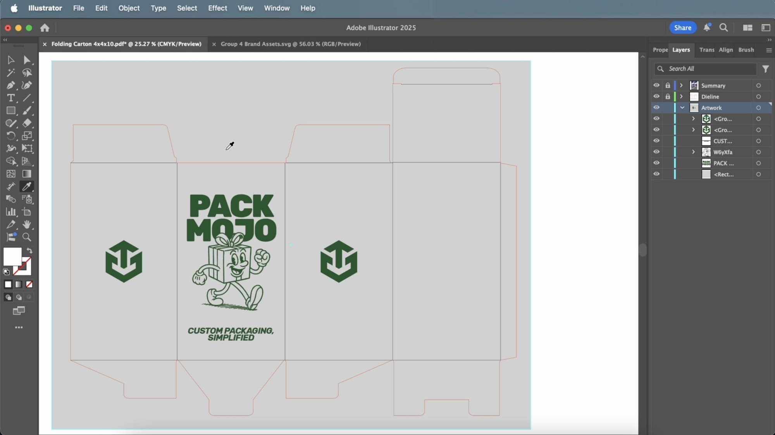This screenshot has height=435, width=775.
Task: Select the Mesh tool
Action: tap(11, 174)
